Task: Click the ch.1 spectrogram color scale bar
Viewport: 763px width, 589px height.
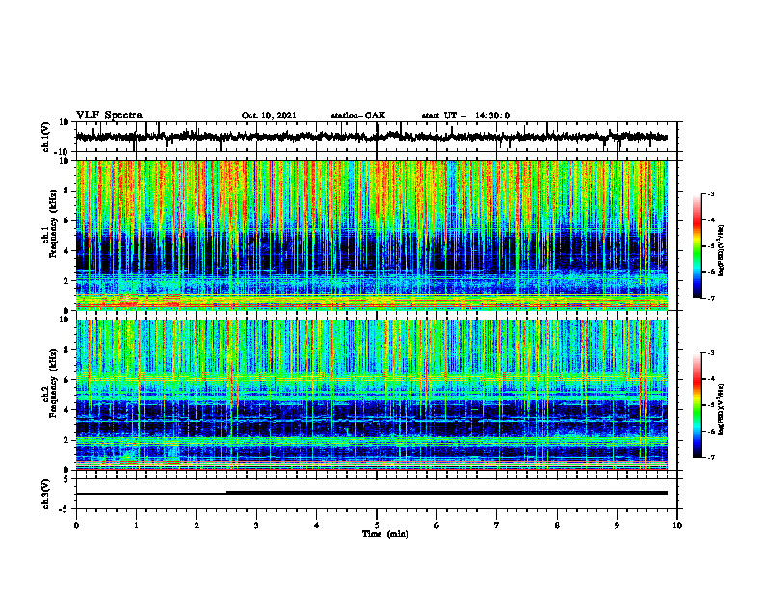Action: 697,246
